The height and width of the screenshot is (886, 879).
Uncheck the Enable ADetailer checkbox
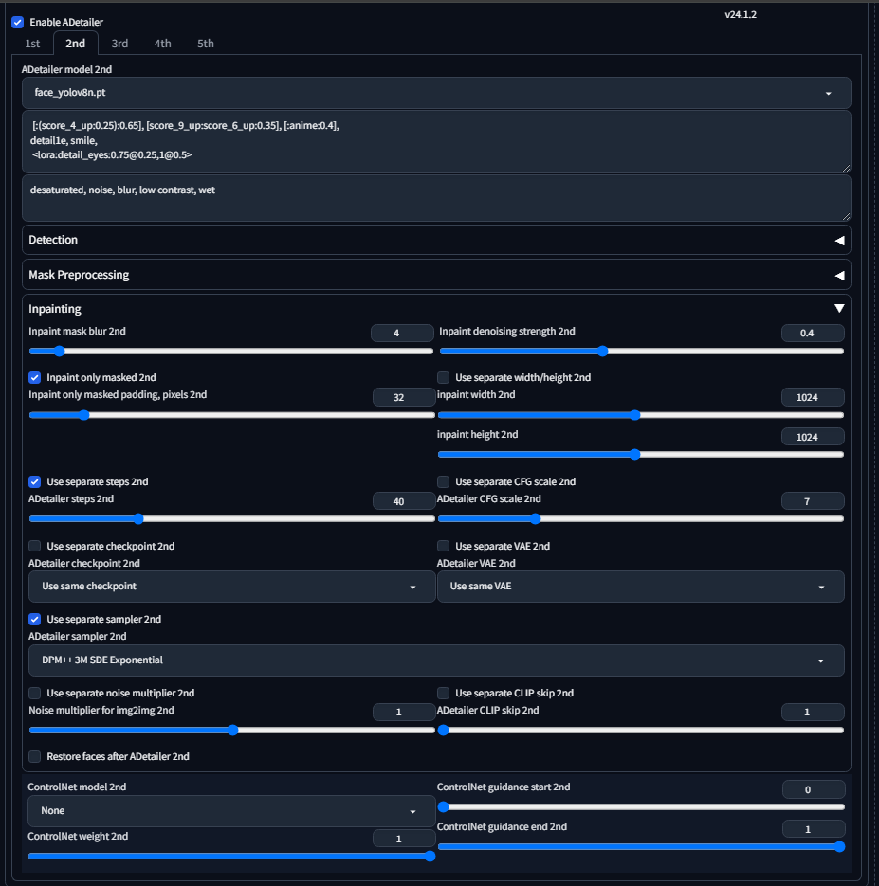tap(17, 22)
